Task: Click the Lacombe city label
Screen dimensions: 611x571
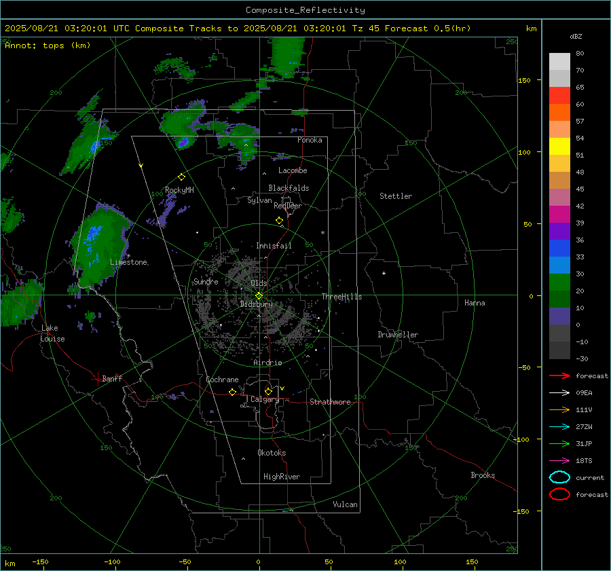Action: (x=293, y=170)
